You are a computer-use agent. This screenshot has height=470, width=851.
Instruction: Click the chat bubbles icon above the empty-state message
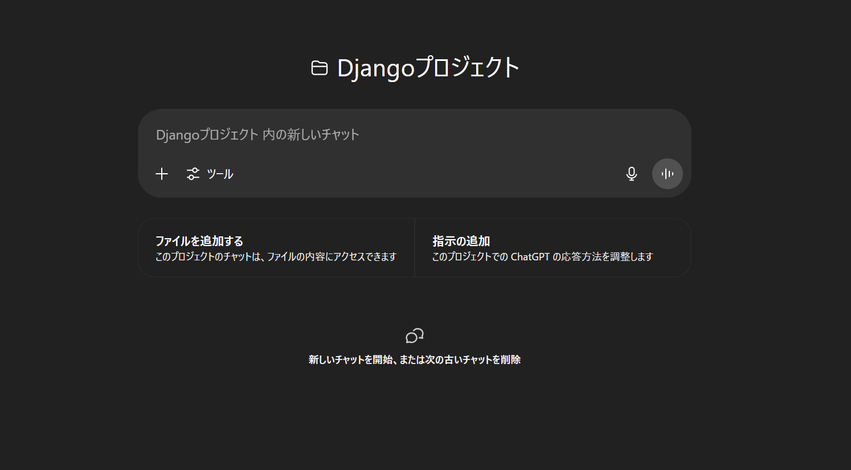click(415, 336)
